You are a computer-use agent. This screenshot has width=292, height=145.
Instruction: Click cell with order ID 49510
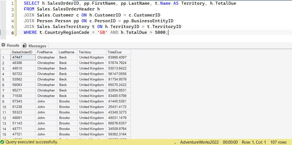tap(23, 68)
